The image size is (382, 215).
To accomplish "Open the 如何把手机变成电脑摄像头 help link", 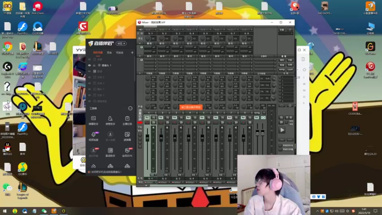I will click(x=106, y=172).
